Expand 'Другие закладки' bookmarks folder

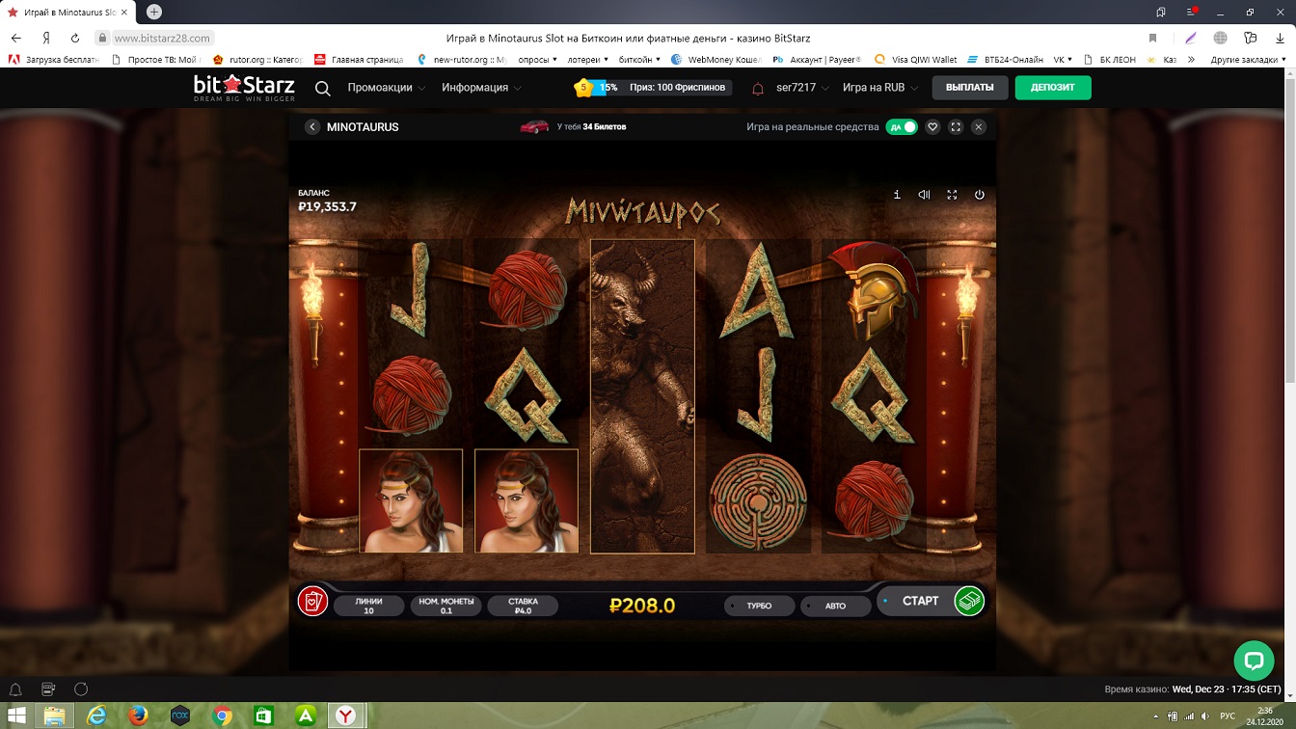pos(1248,59)
